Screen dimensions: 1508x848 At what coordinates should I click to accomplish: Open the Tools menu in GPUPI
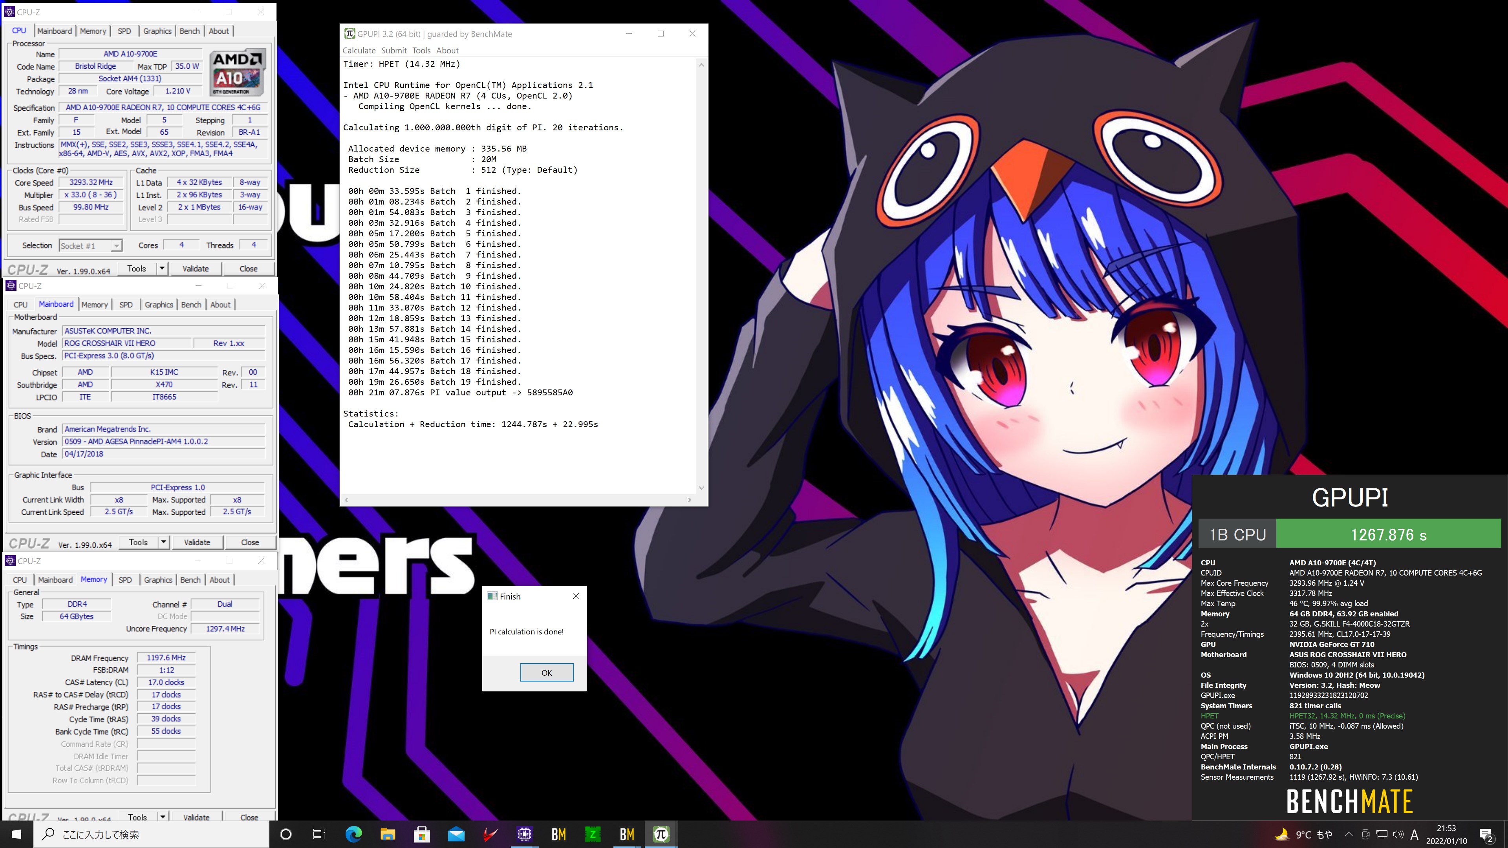pyautogui.click(x=421, y=51)
